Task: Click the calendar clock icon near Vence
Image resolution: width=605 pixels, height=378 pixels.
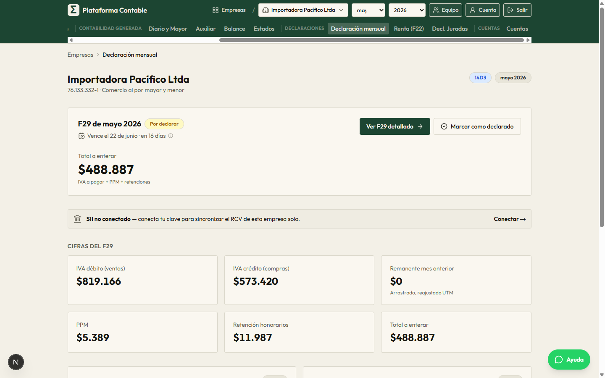Action: (82, 136)
